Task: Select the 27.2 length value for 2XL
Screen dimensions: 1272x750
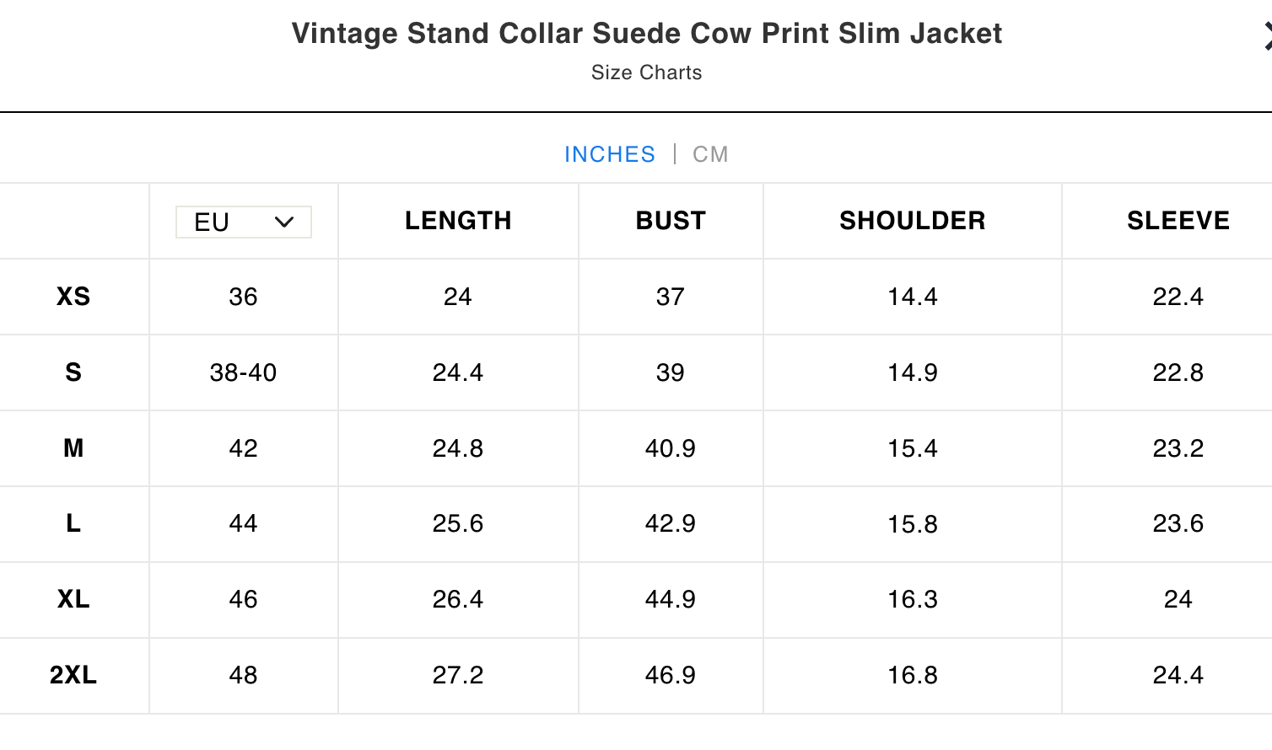Action: (458, 675)
